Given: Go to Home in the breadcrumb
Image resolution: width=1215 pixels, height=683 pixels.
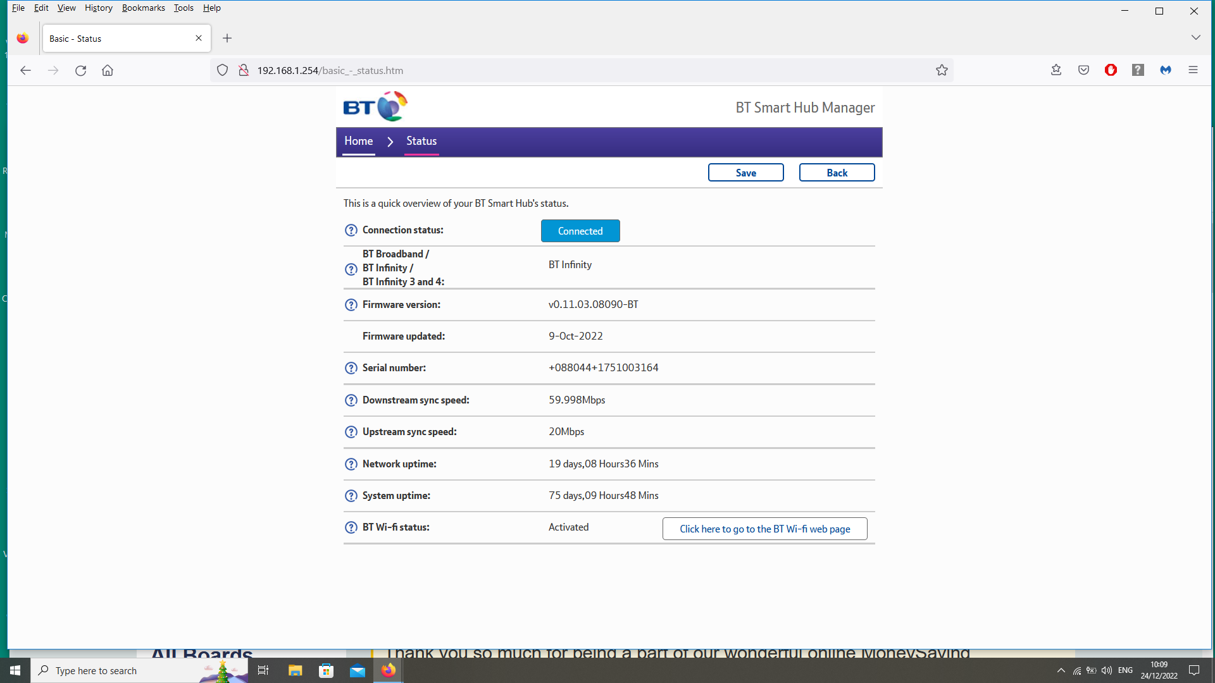Looking at the screenshot, I should click(358, 141).
